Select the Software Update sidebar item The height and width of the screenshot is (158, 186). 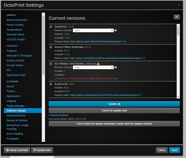click(23, 111)
